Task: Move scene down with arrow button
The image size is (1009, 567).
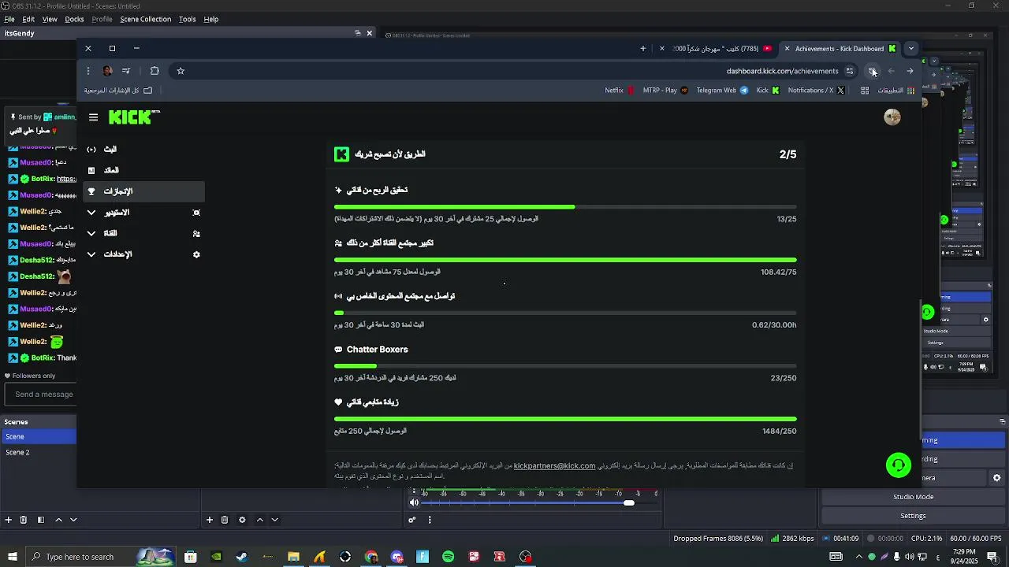Action: pos(73,520)
